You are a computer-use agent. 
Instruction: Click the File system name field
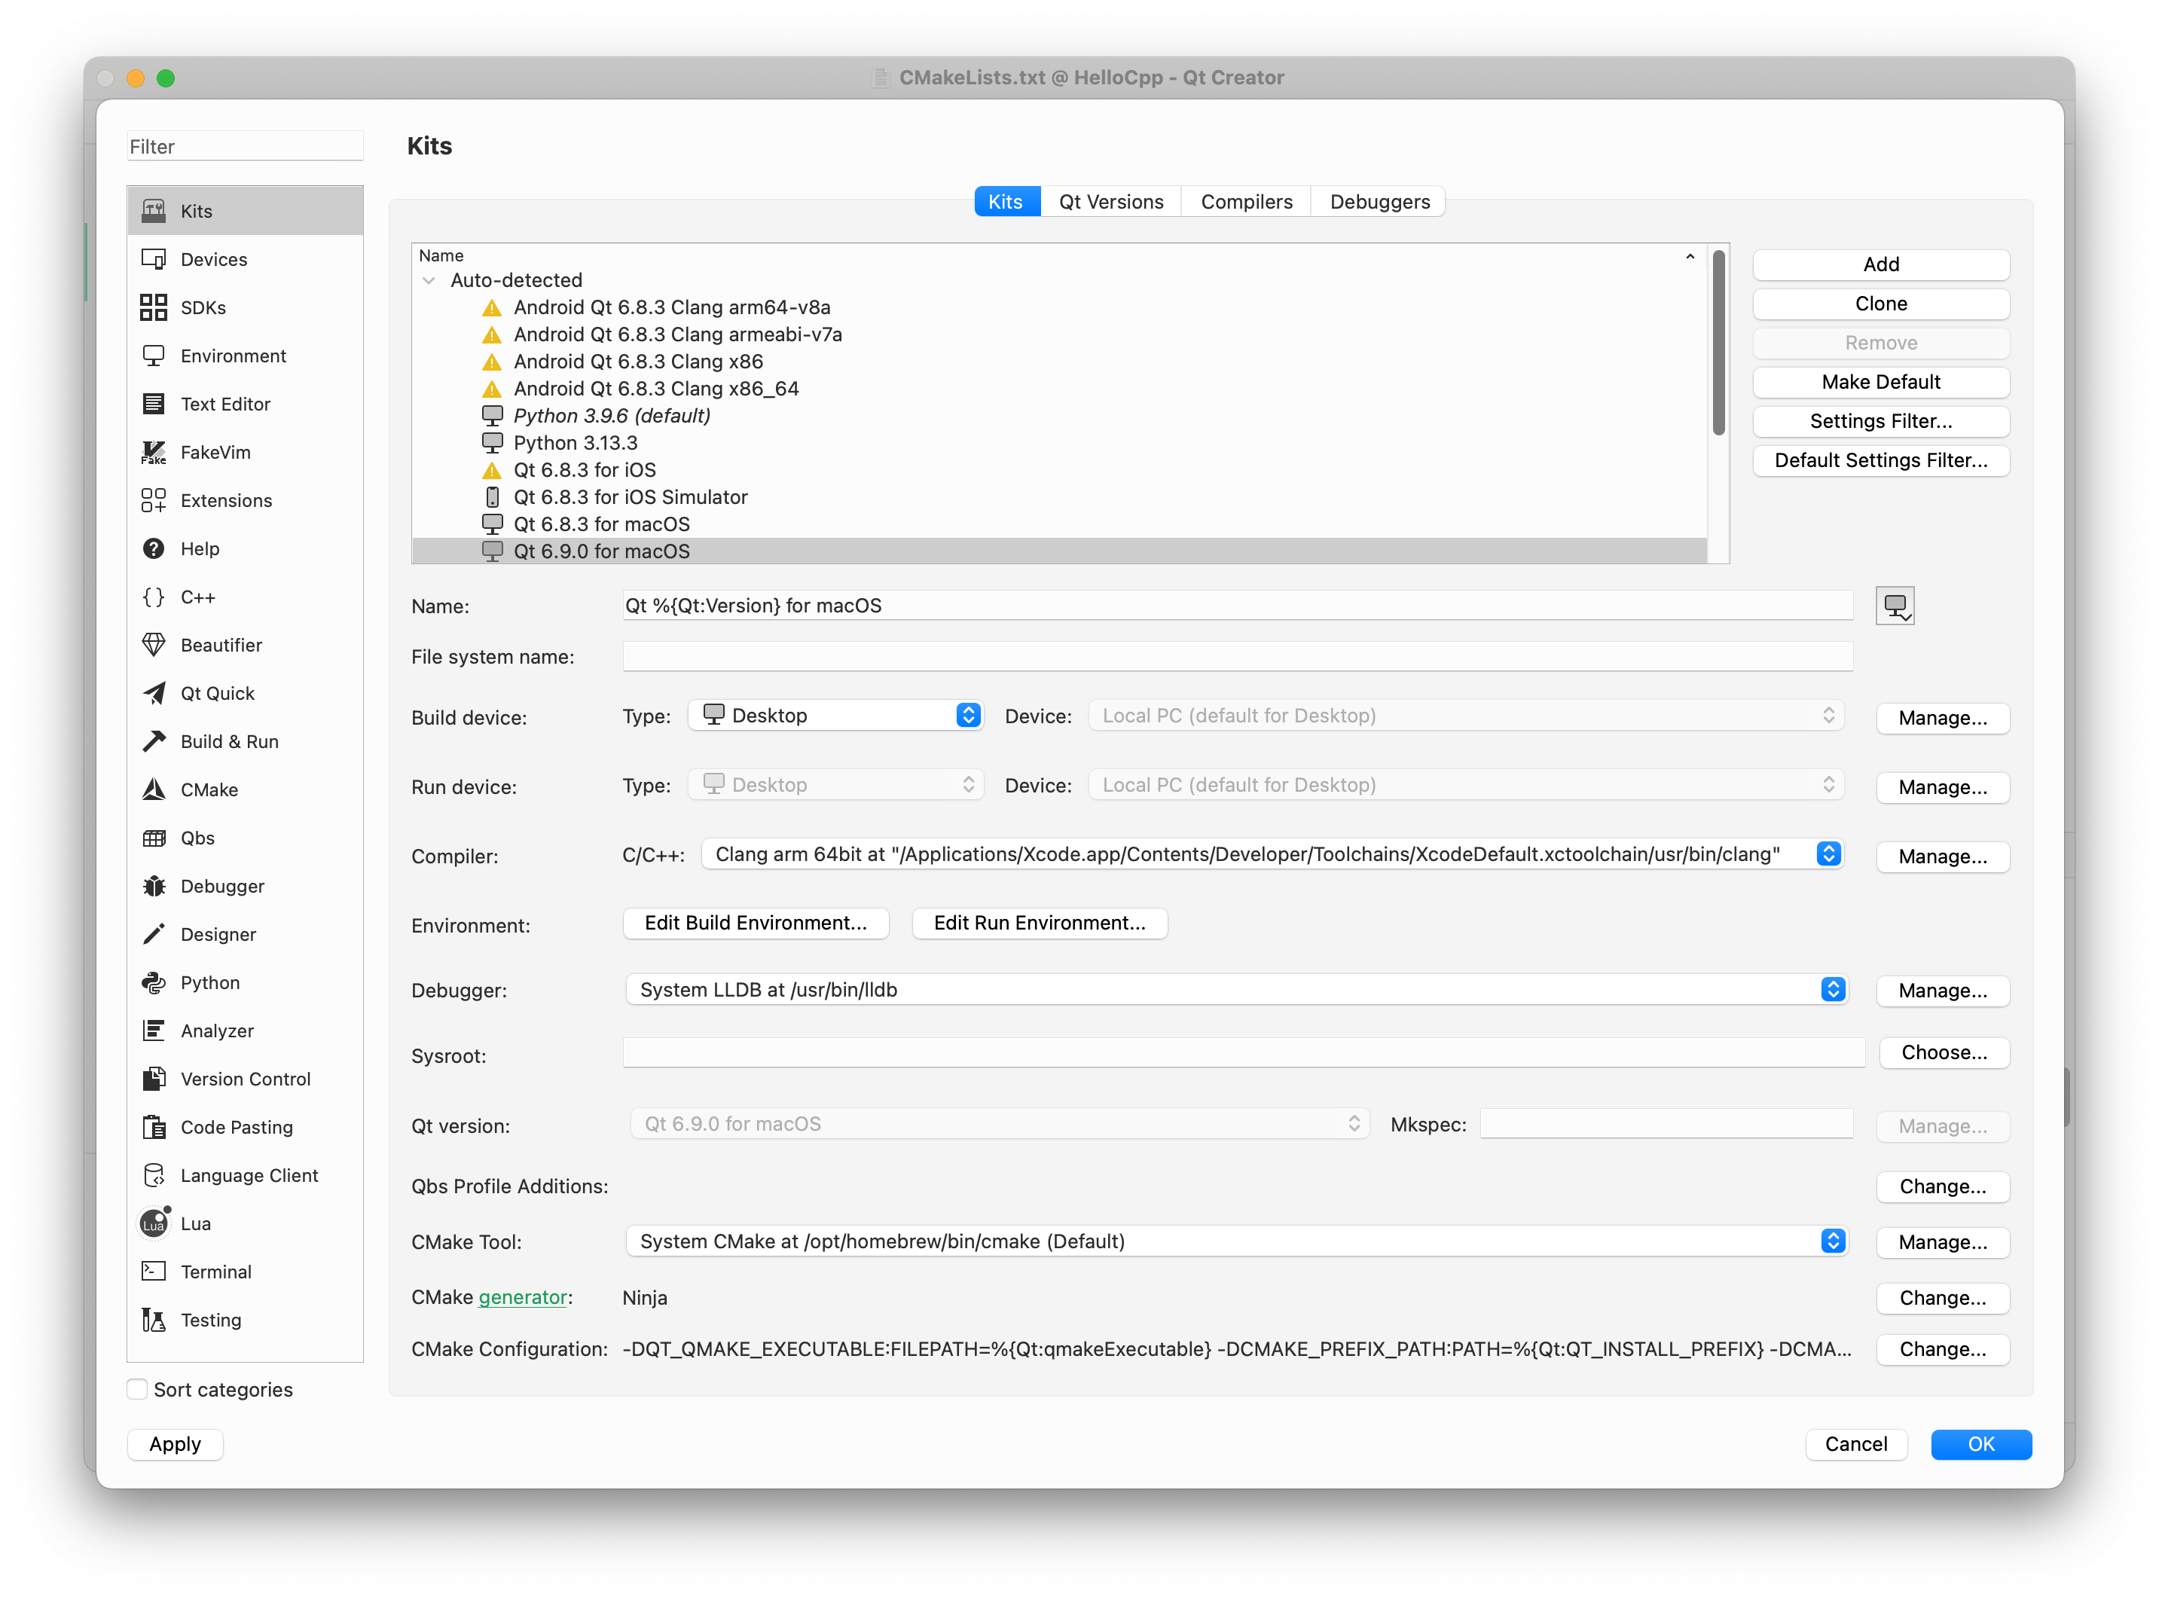(x=1237, y=655)
